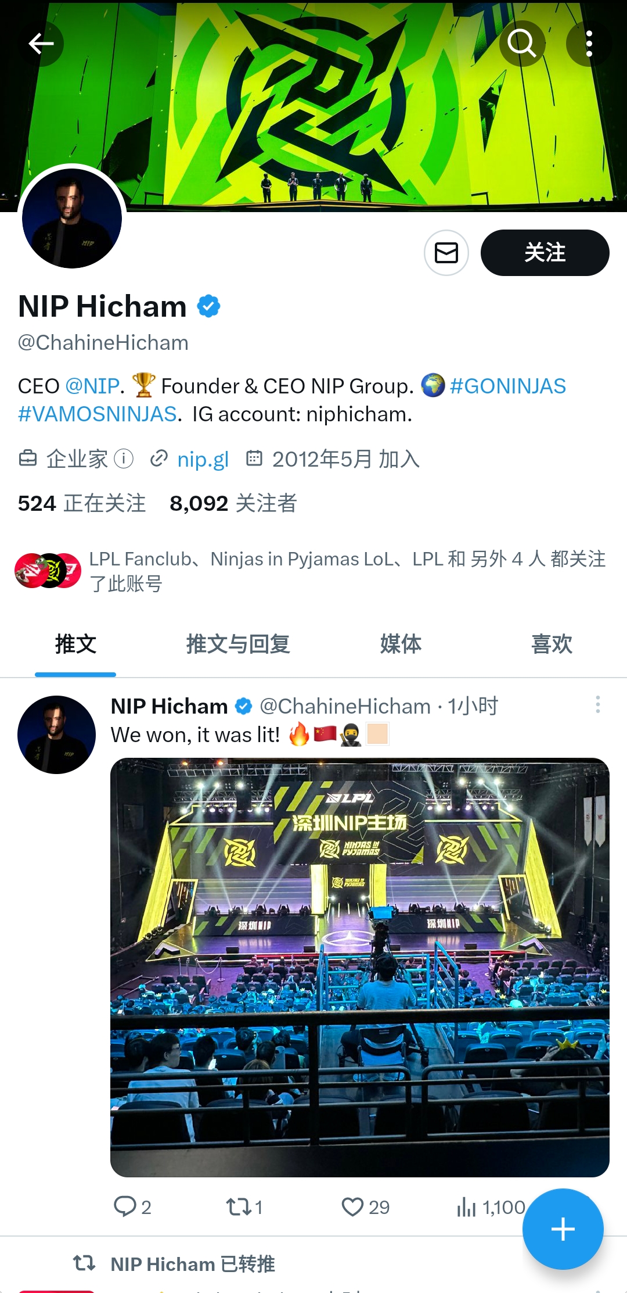Like the "We won, it was lit!" tweet
Screen dimensions: 627x1293
[x=352, y=1206]
